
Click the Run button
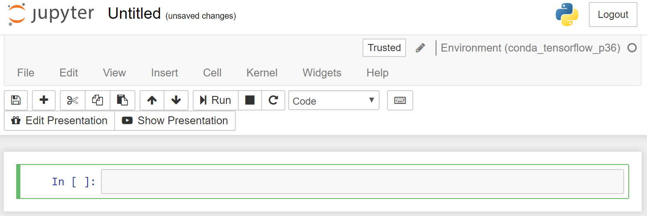click(216, 100)
